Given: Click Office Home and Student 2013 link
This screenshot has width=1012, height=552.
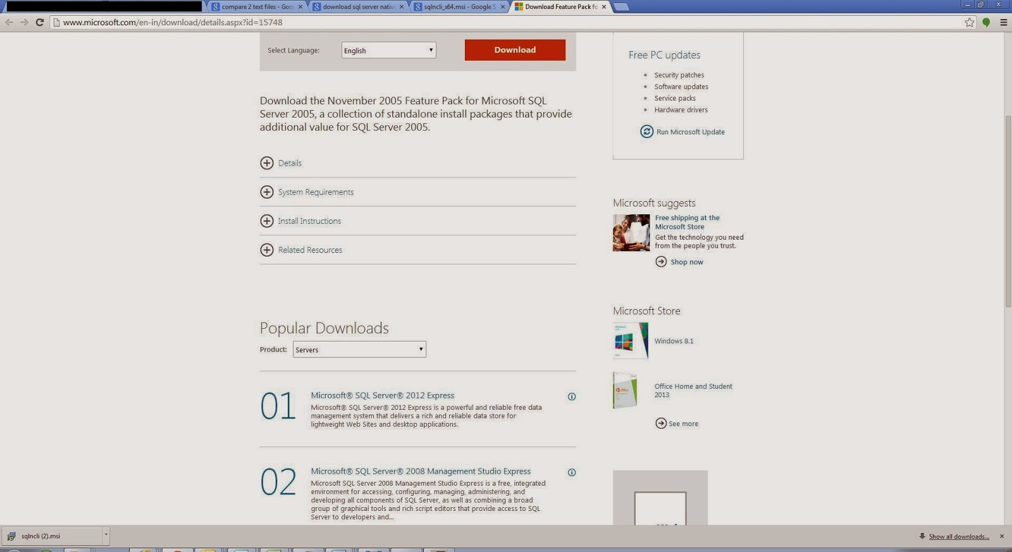Looking at the screenshot, I should [x=693, y=391].
